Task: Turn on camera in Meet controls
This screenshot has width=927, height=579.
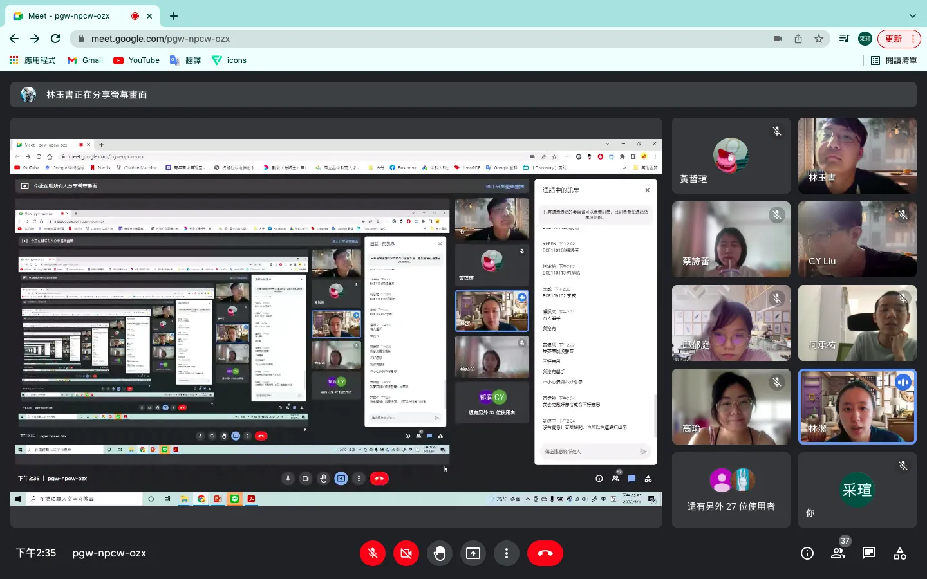Action: click(x=406, y=553)
